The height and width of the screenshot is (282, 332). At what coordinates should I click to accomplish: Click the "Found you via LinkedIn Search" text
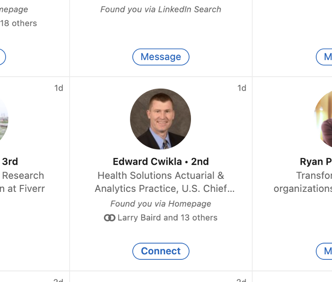pyautogui.click(x=160, y=9)
